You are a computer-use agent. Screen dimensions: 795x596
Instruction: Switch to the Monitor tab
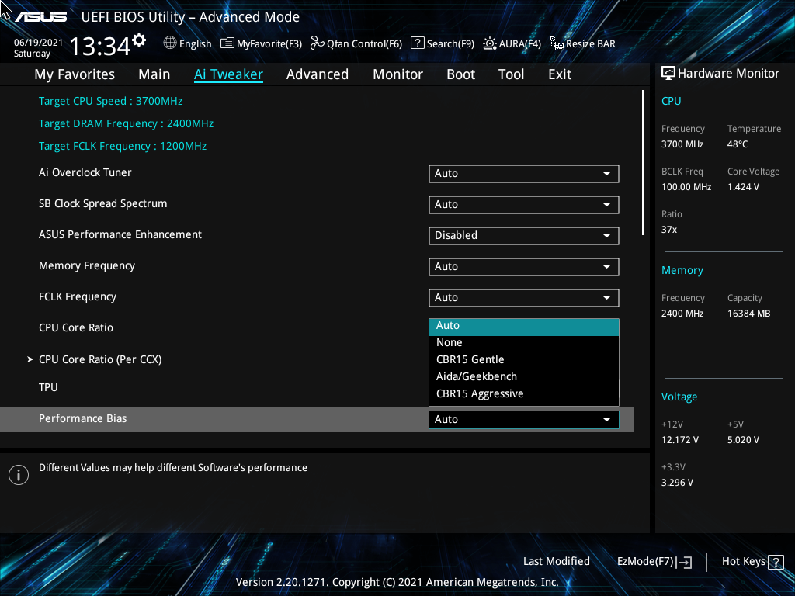pyautogui.click(x=397, y=74)
